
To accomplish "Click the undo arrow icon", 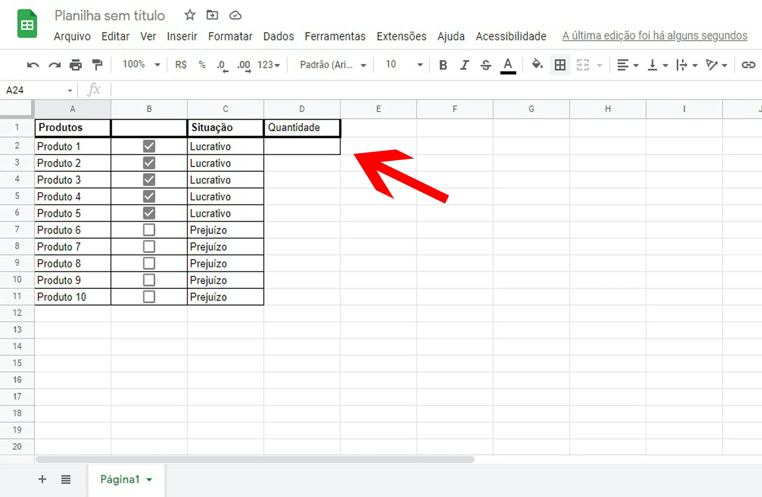I will 33,65.
